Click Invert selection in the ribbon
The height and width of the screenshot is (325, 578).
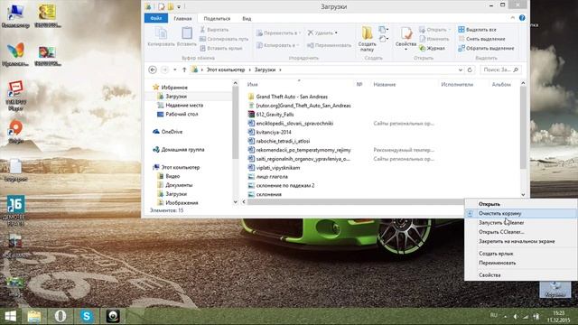486,48
